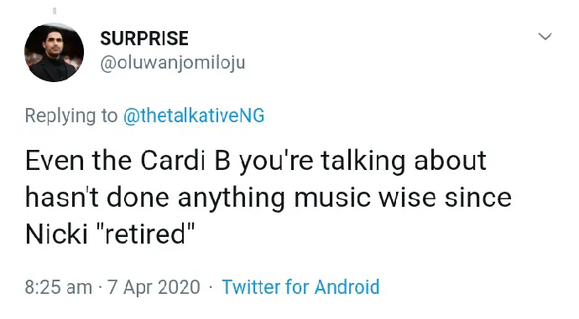Screen dimensions: 579x319
Task: Click the "Replying to" label
Action: pyautogui.click(x=71, y=116)
